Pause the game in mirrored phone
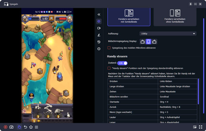The height and width of the screenshot is (131, 206). pos(51,18)
